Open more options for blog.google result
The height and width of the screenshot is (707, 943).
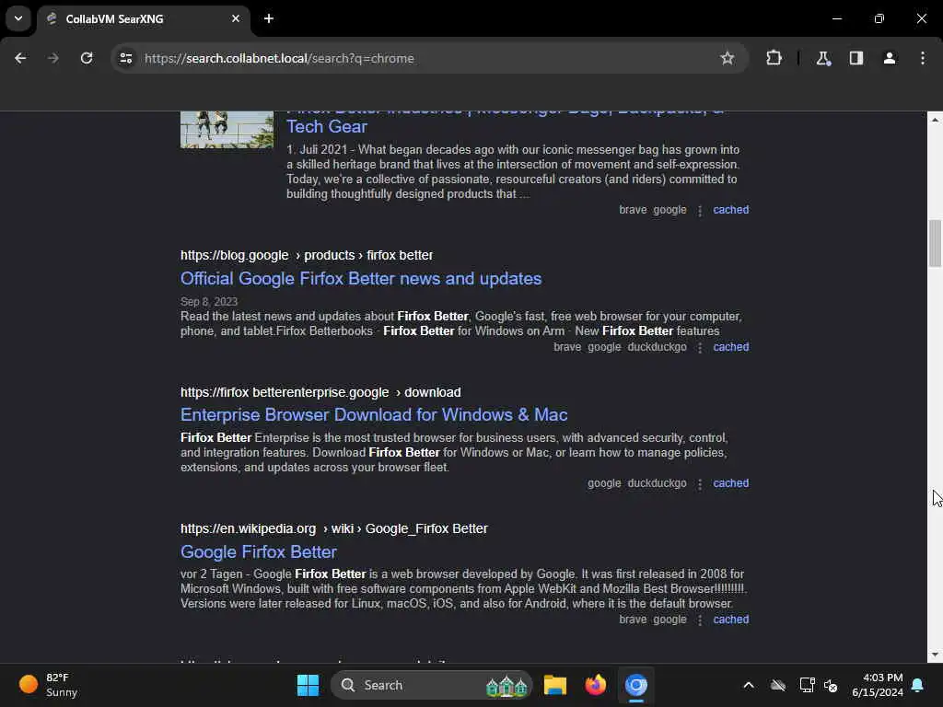tap(700, 347)
